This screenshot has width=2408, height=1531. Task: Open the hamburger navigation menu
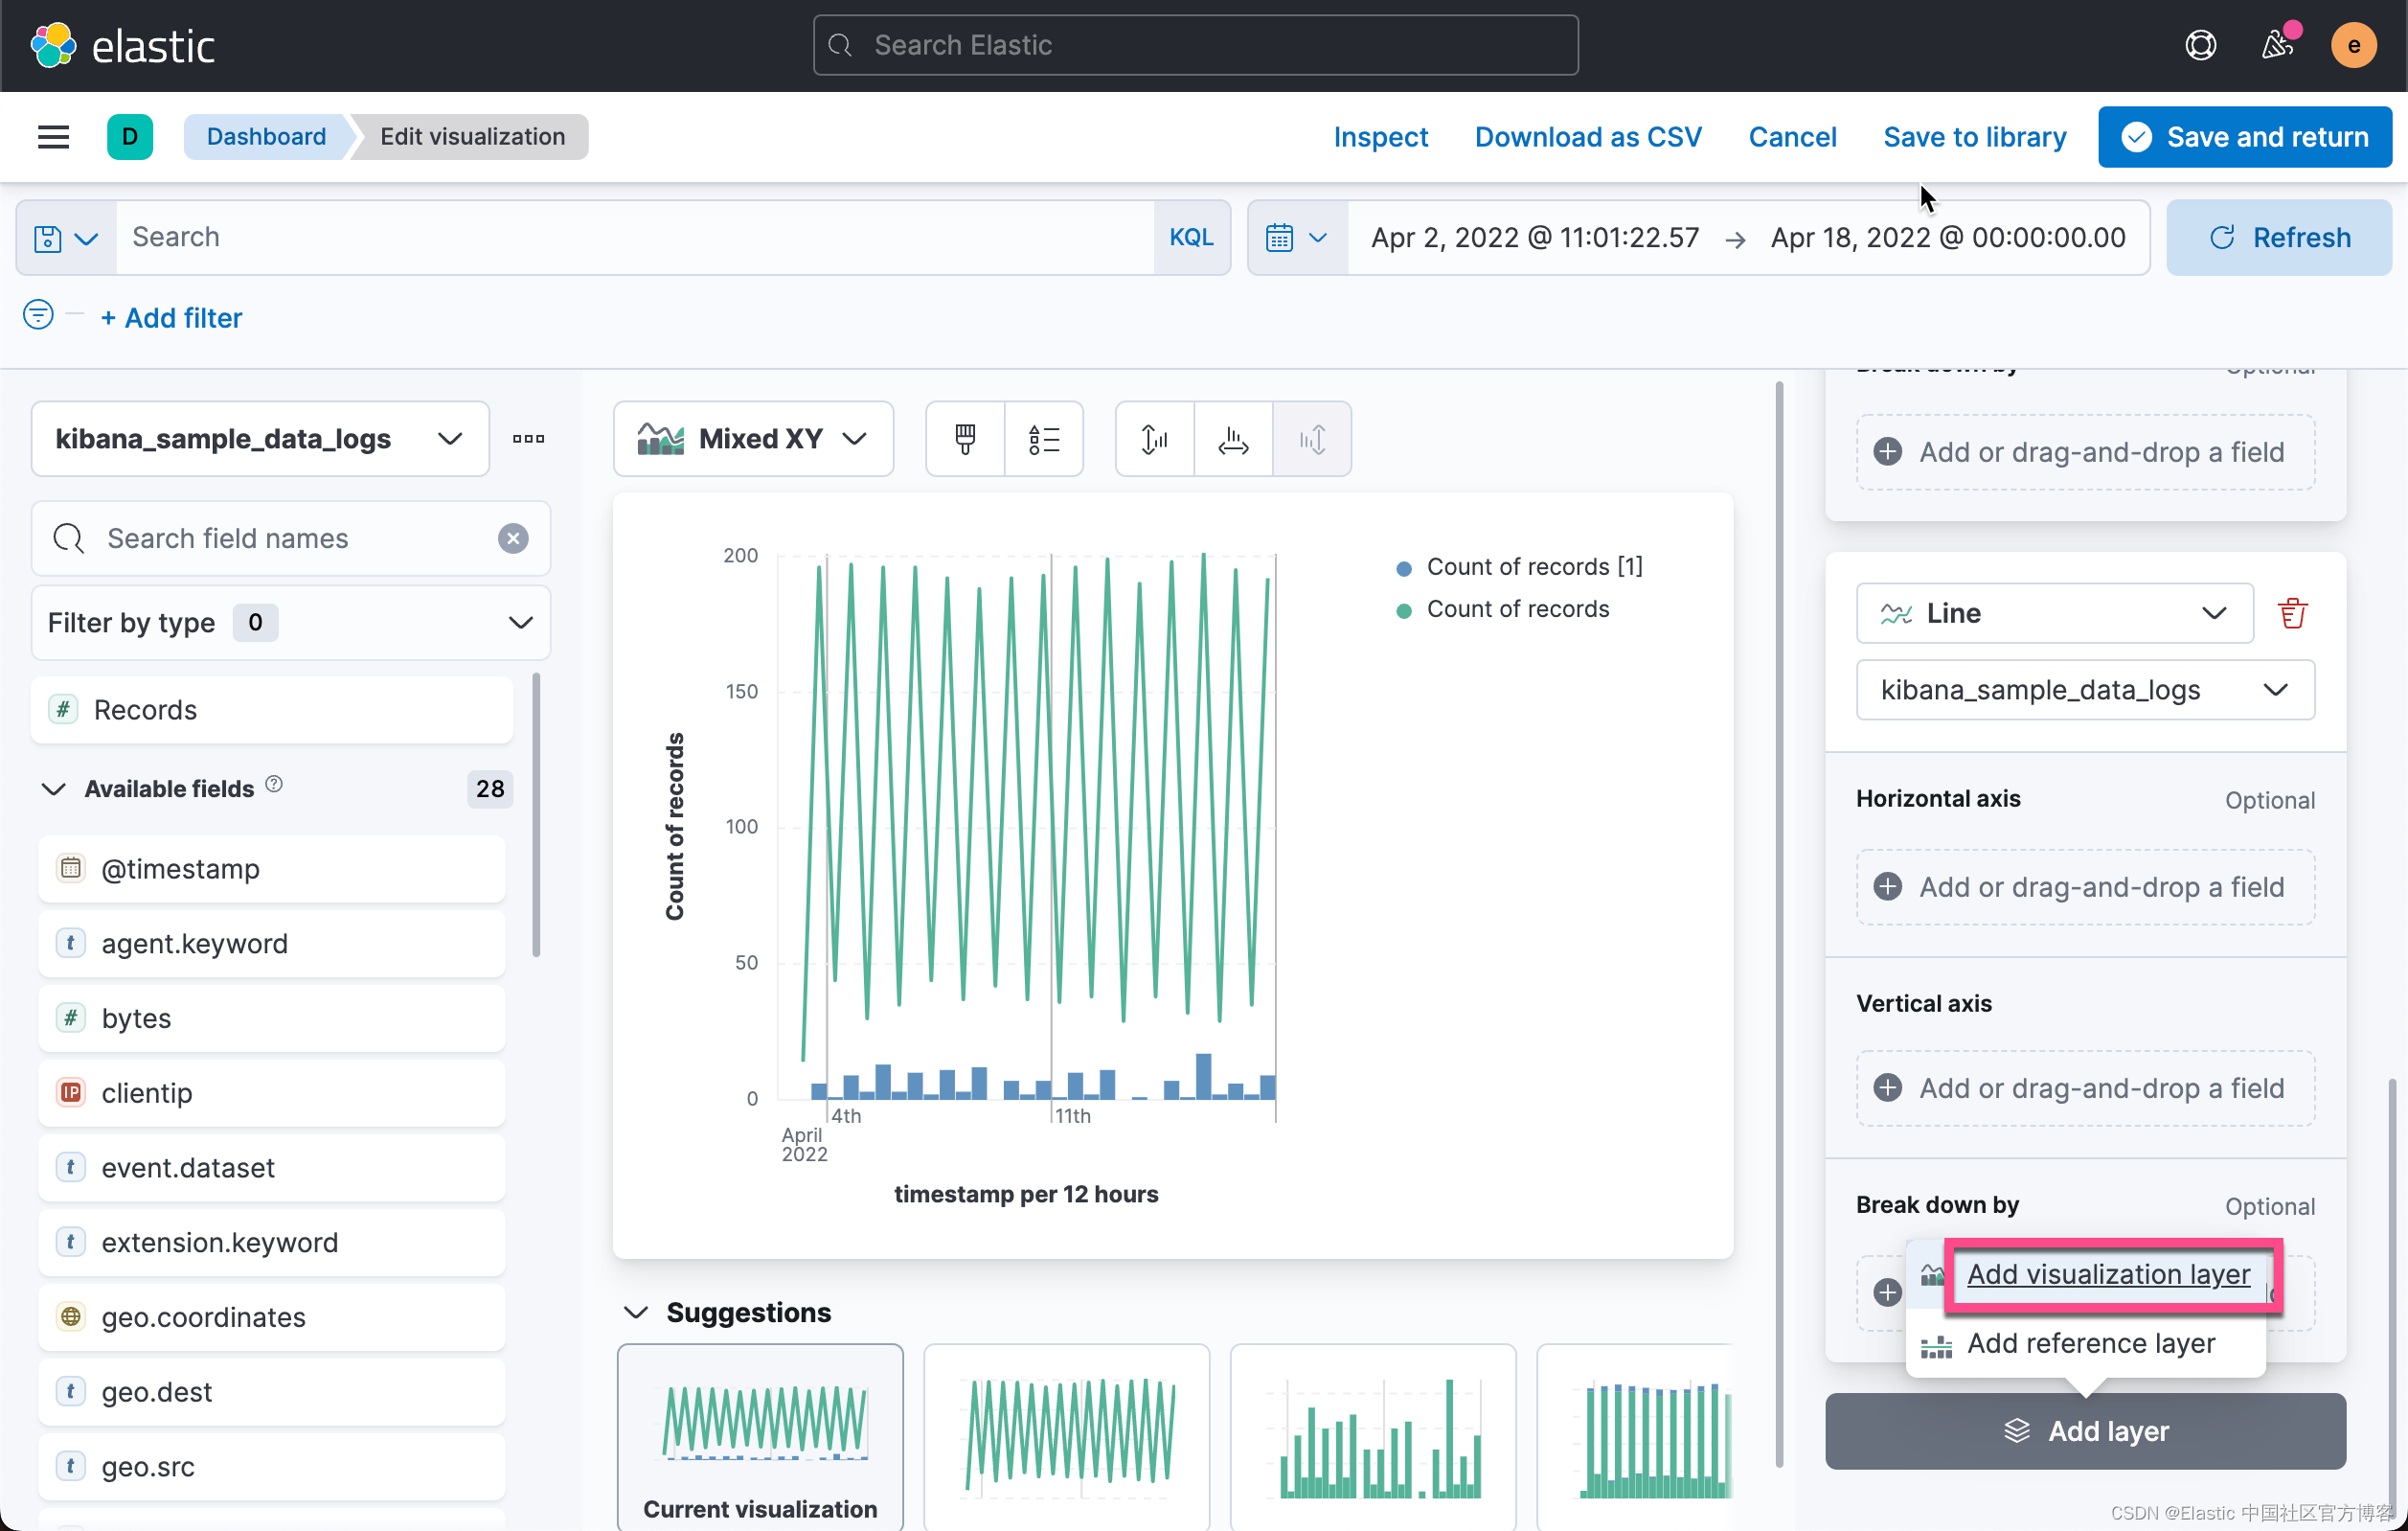point(53,137)
